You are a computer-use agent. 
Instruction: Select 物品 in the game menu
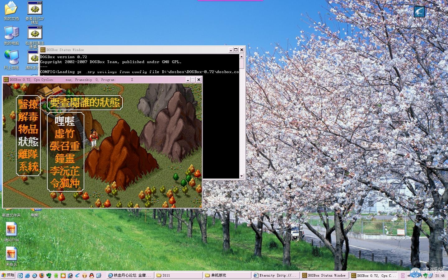28,129
